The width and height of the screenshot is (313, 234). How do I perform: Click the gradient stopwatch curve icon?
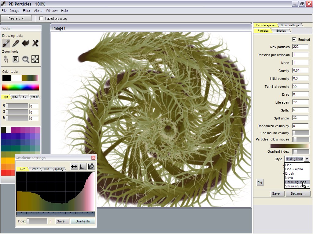click(91, 167)
